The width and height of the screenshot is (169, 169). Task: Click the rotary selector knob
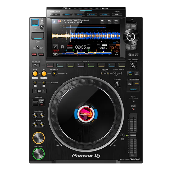[x=131, y=37]
